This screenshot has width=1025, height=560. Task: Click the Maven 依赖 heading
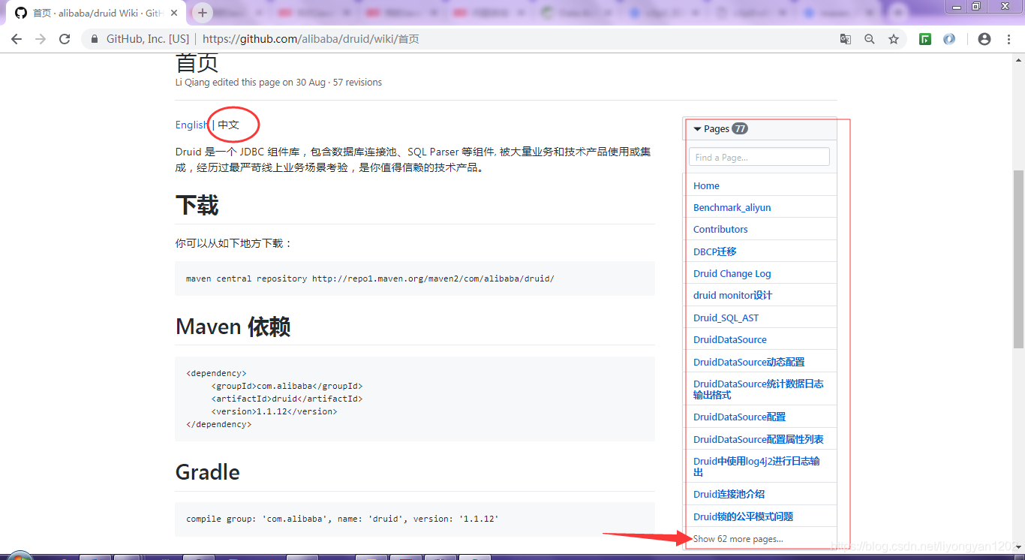point(233,327)
